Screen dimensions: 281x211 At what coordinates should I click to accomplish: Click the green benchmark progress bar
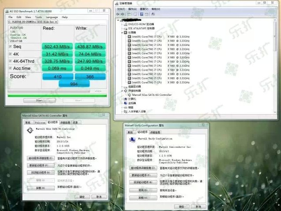57,96
